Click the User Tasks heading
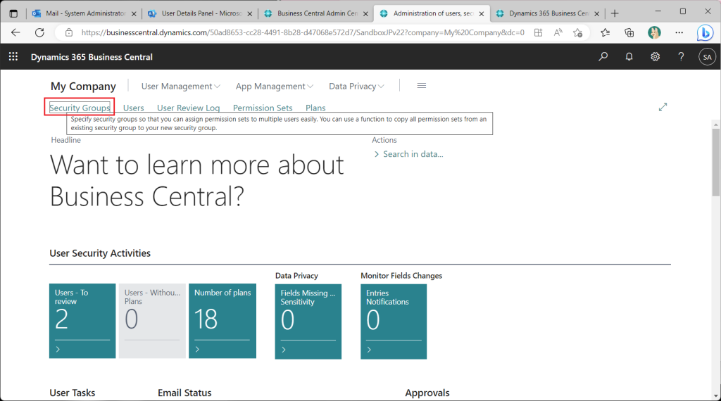This screenshot has height=401, width=721. [x=73, y=393]
